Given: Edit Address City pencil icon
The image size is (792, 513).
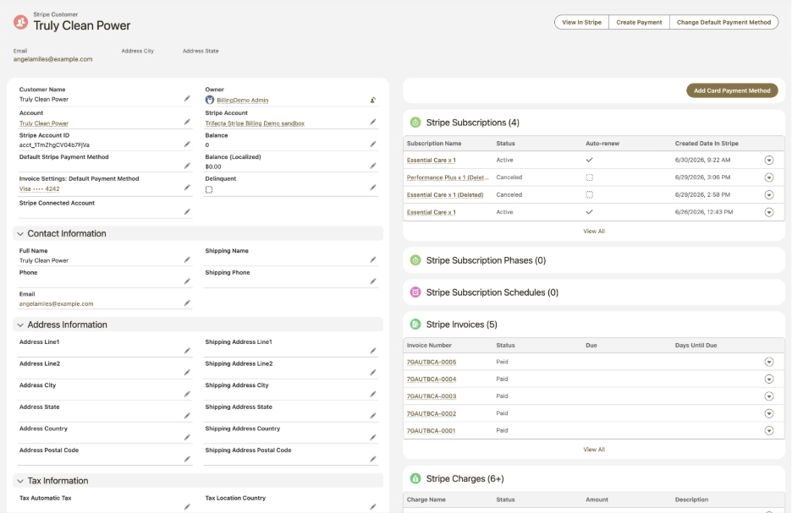Looking at the screenshot, I should click(x=187, y=395).
